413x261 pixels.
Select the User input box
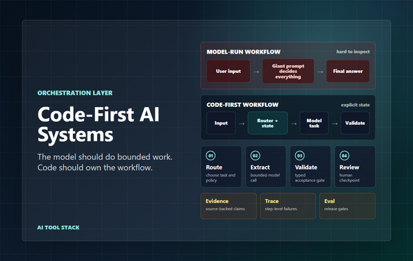tap(229, 71)
